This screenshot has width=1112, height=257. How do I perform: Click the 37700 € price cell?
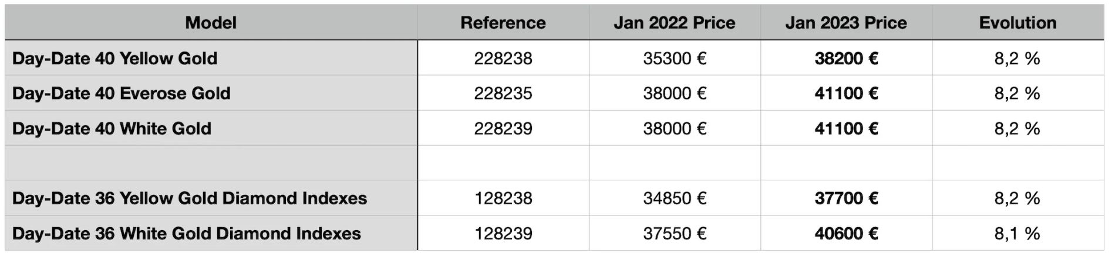pyautogui.click(x=846, y=198)
